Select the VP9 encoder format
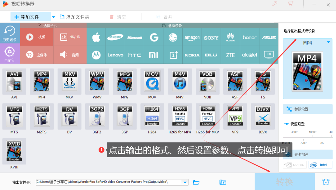 pos(235,116)
